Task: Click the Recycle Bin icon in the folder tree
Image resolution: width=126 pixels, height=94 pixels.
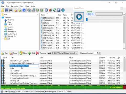Action: point(6,36)
